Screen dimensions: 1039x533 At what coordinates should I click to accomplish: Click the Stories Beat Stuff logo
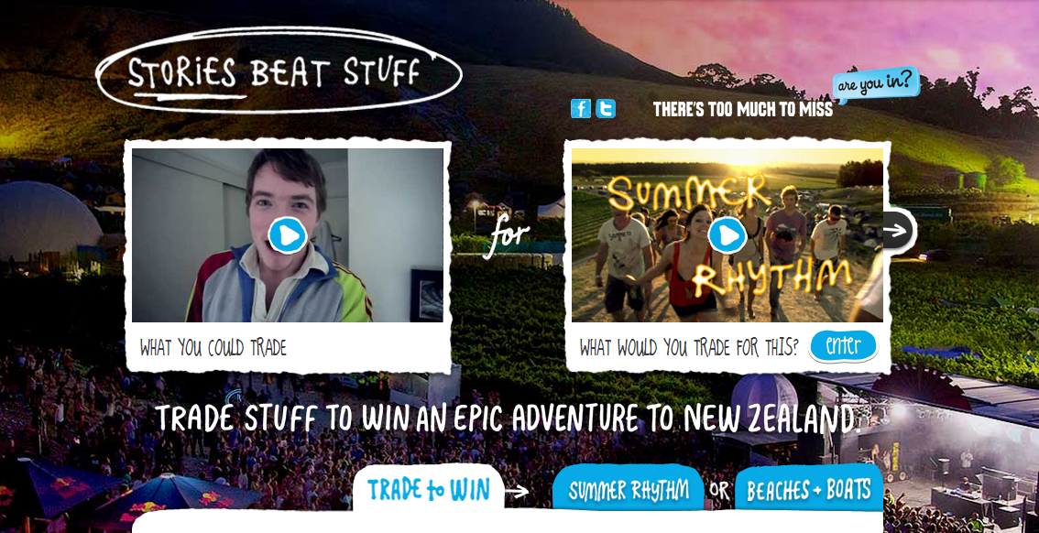279,71
